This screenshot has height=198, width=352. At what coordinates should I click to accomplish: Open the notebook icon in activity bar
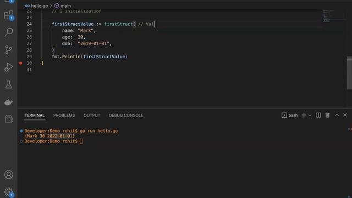tap(9, 119)
